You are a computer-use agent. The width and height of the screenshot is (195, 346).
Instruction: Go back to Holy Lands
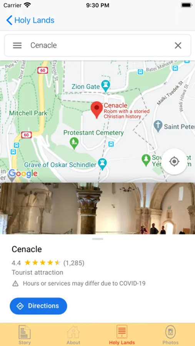click(30, 20)
